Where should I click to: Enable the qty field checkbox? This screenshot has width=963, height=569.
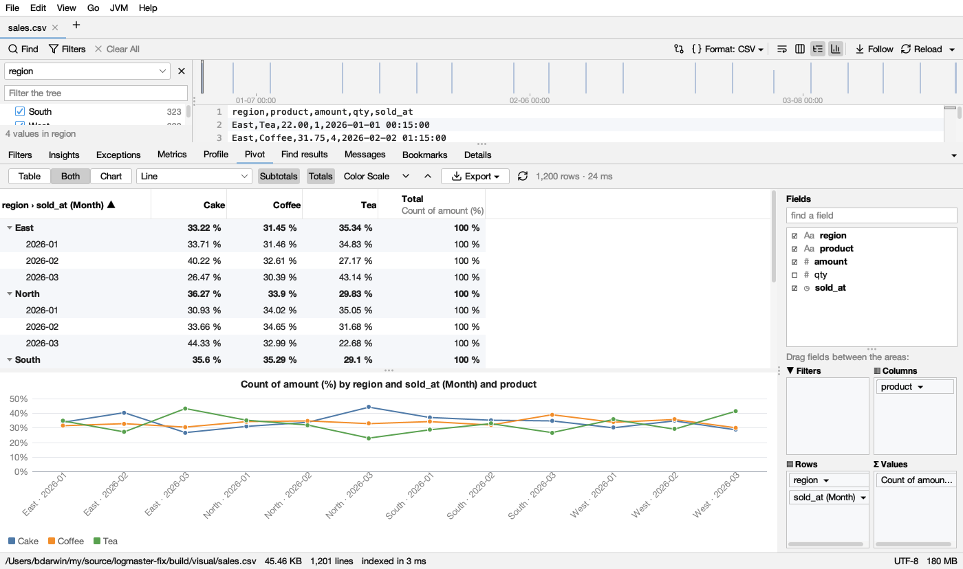click(794, 274)
